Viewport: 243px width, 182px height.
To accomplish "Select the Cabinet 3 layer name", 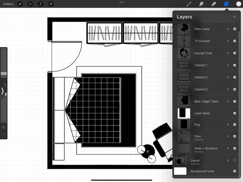I will [x=201, y=89].
